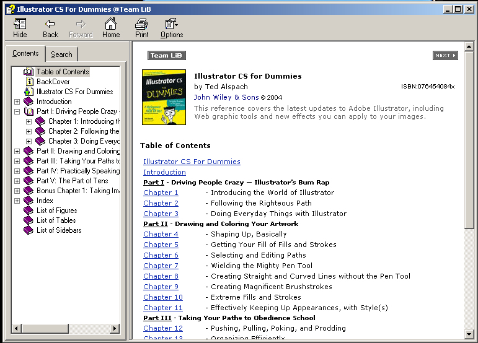Expand the Chapter 1 tree node

(x=29, y=122)
